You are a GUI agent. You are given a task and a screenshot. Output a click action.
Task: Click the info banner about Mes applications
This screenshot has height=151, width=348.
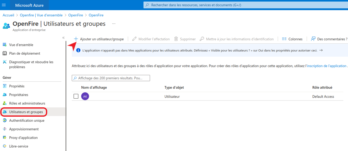[x=210, y=50]
